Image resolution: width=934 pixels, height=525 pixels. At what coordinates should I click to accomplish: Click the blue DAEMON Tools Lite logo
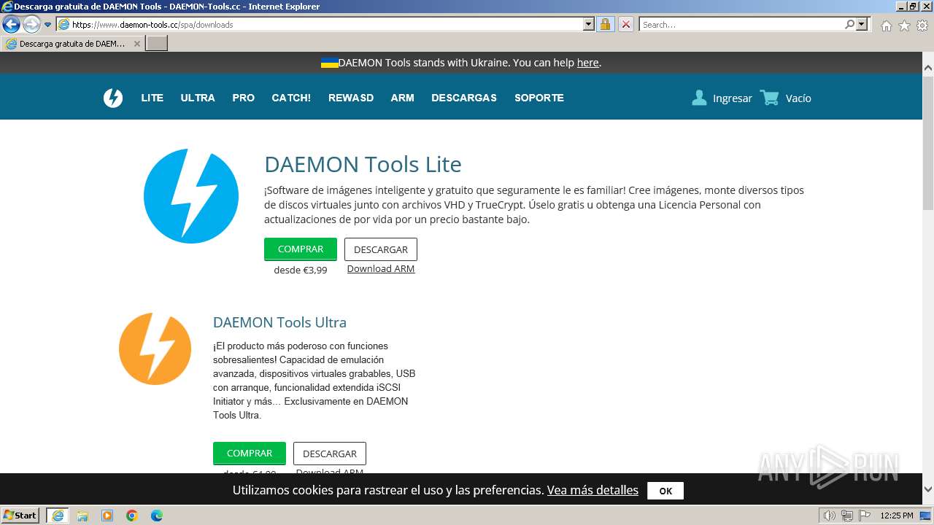pyautogui.click(x=191, y=196)
